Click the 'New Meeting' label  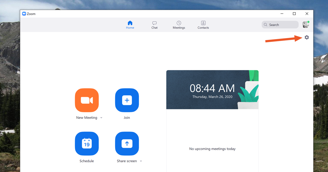(x=87, y=118)
